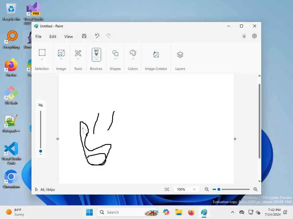Screen dimensions: 293x219
Task: Open the Everything desktop shortcut
Action: tap(11, 40)
